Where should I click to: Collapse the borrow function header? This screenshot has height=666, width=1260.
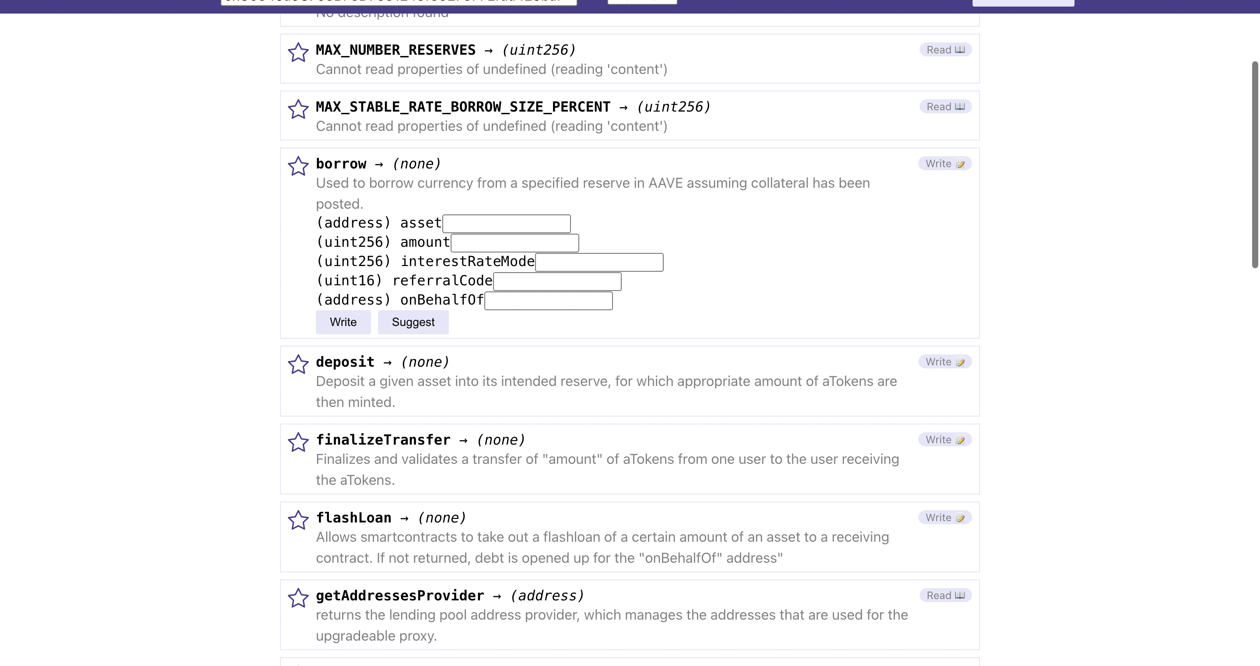point(378,164)
